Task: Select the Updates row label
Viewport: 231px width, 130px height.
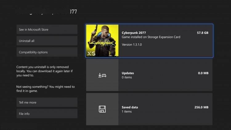Action: (x=128, y=73)
